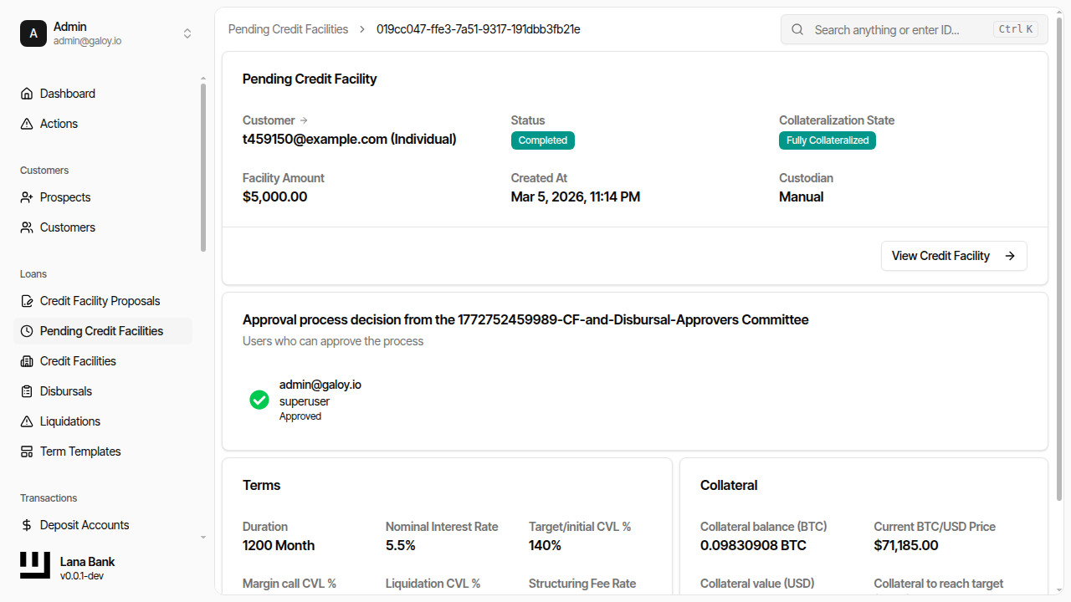Open Pending Credit Facilities in sidebar
This screenshot has height=602, width=1071.
[x=101, y=331]
